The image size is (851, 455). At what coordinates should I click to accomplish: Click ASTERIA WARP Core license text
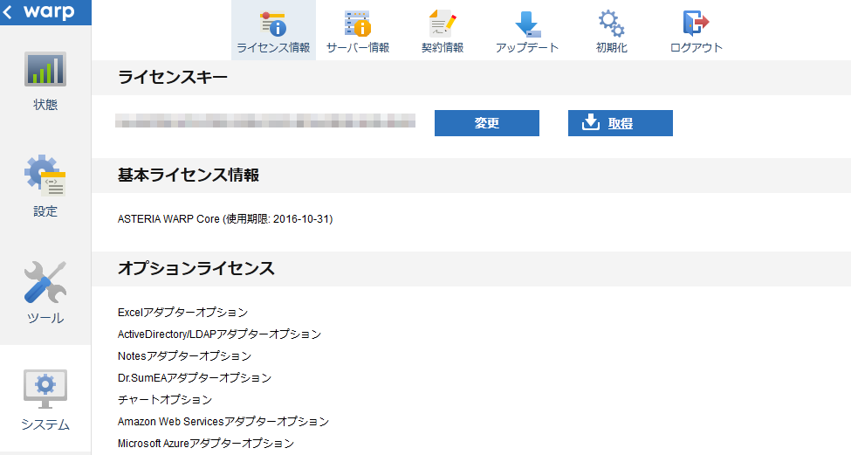click(225, 219)
